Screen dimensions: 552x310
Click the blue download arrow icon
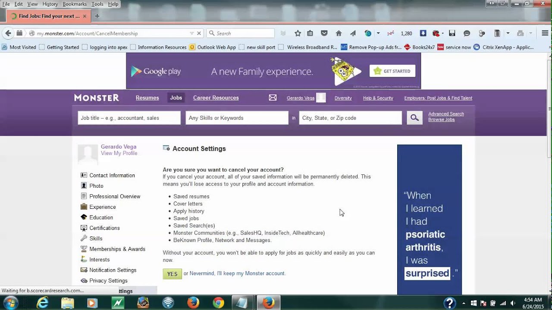coord(423,33)
